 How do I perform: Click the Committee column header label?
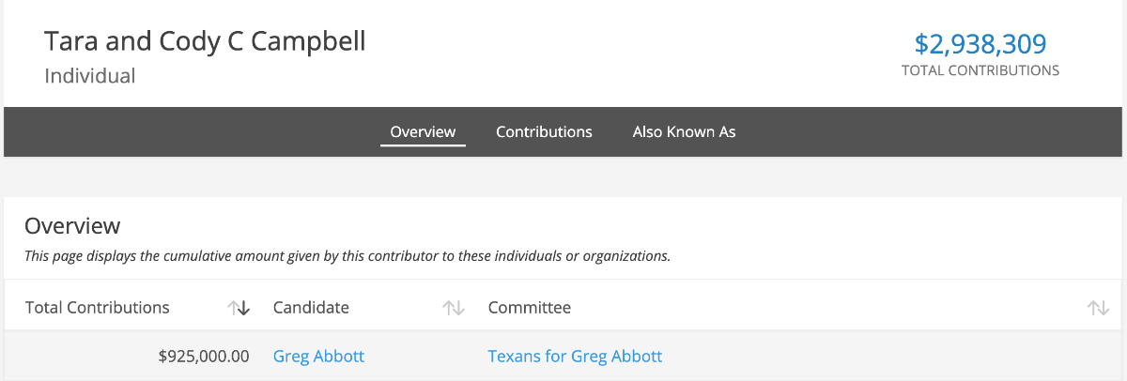tap(530, 308)
